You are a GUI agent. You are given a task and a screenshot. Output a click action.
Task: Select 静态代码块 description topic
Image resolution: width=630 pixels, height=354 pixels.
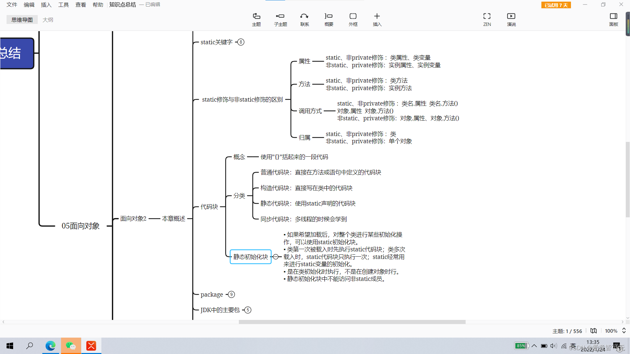(x=308, y=203)
